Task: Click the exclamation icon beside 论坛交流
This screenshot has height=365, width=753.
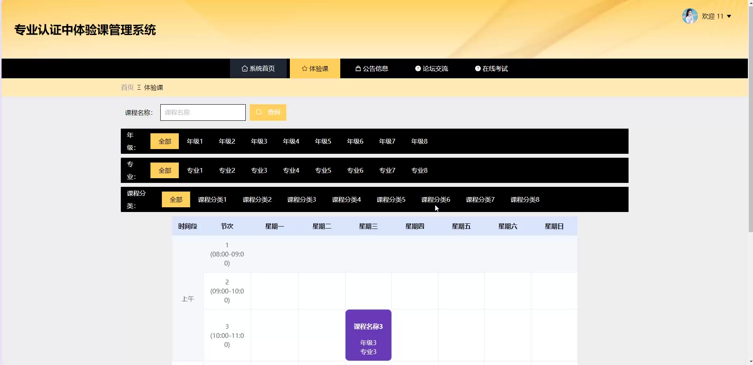Action: point(418,68)
